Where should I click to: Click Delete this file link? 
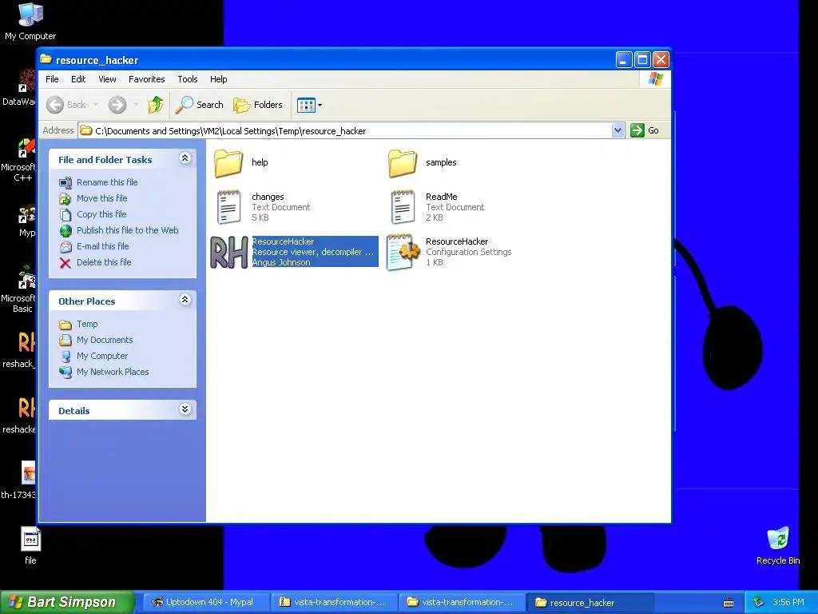[104, 262]
